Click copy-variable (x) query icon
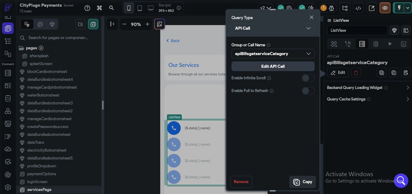 [382, 73]
